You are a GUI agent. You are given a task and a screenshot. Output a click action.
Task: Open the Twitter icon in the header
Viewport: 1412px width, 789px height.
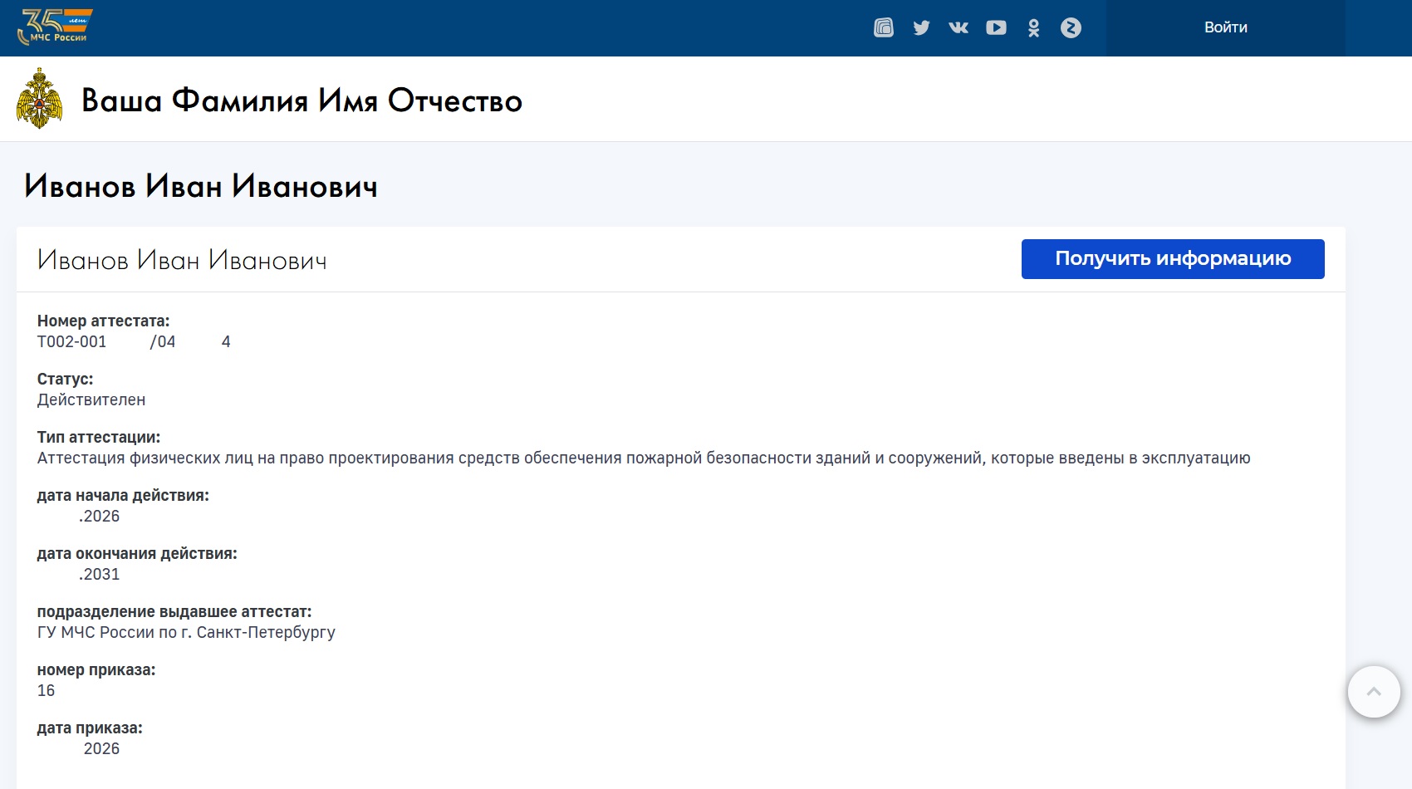point(921,27)
